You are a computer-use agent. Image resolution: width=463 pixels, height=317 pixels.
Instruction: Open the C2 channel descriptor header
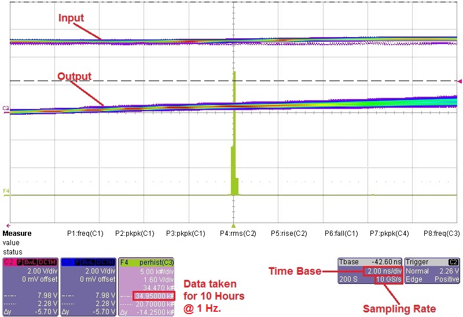30,263
